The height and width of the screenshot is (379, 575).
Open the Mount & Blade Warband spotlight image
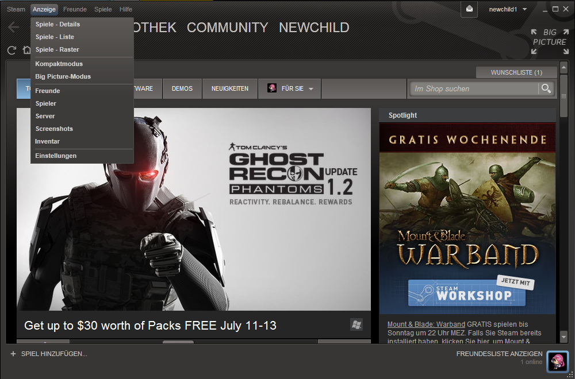[467, 219]
